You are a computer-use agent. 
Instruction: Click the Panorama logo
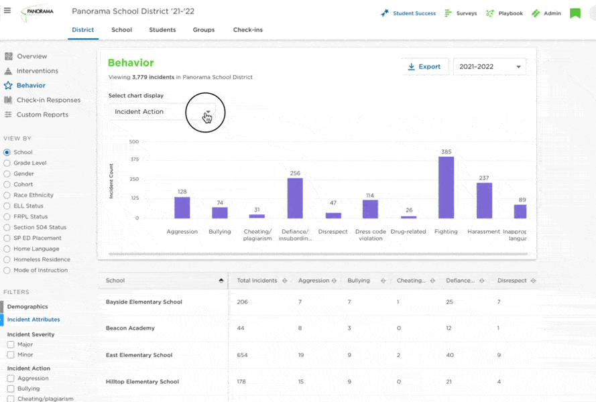[x=38, y=13]
